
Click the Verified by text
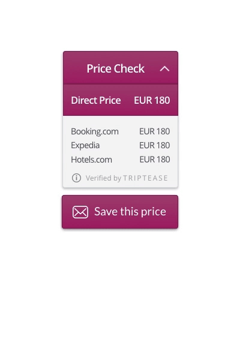103,178
